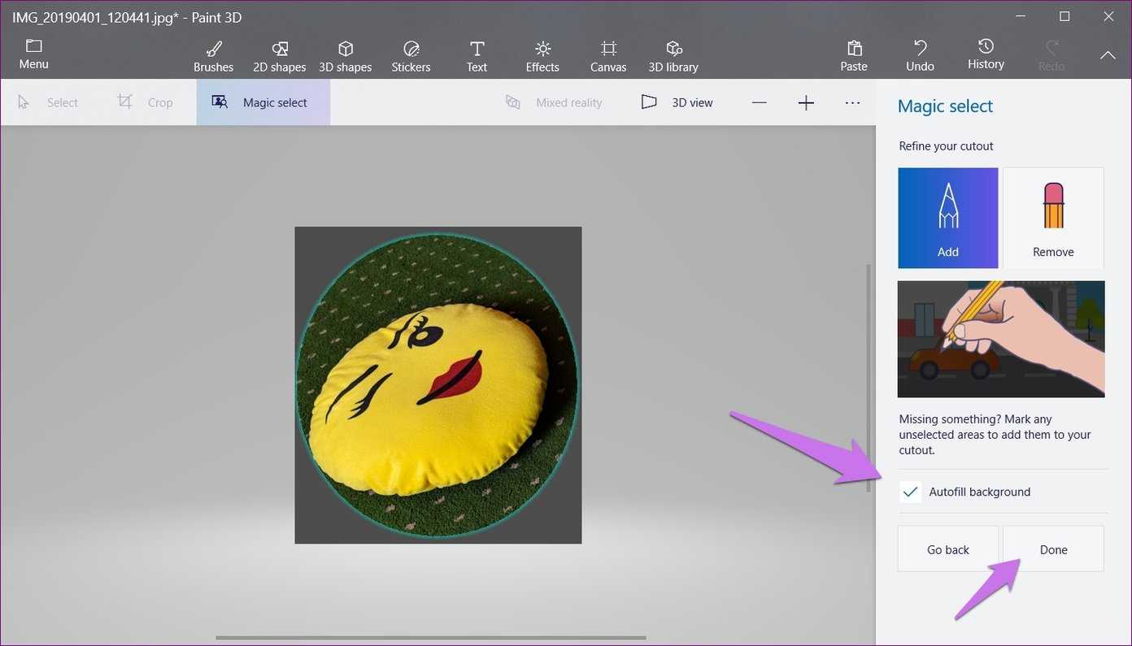Viewport: 1132px width, 646px height.
Task: Click the Go back button
Action: coord(947,549)
